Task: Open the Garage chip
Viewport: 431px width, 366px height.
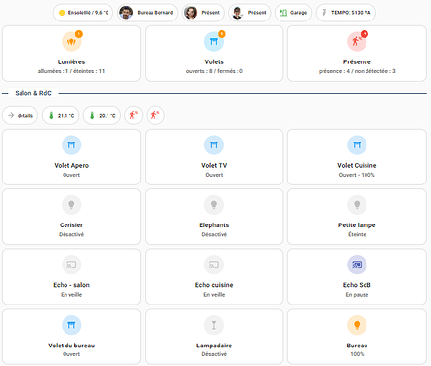Action: click(x=293, y=13)
